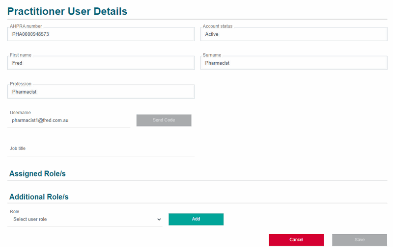Click the red Cancel button
393x247 pixels.
[x=296, y=240]
